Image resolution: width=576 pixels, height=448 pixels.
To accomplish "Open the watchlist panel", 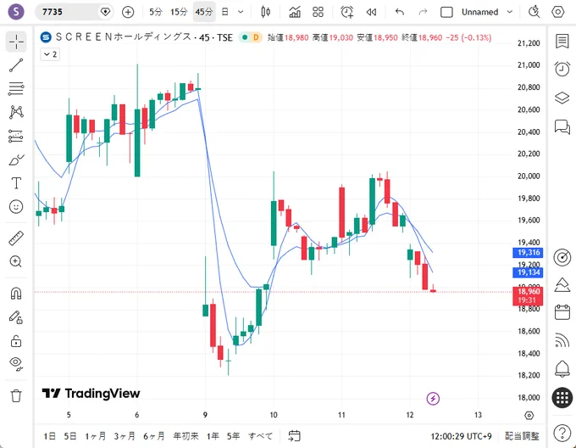I will [562, 42].
